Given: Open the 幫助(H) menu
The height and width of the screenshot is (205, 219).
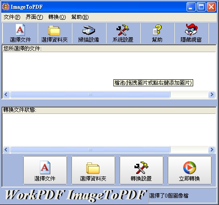Looking at the screenshot, I should [x=80, y=17].
